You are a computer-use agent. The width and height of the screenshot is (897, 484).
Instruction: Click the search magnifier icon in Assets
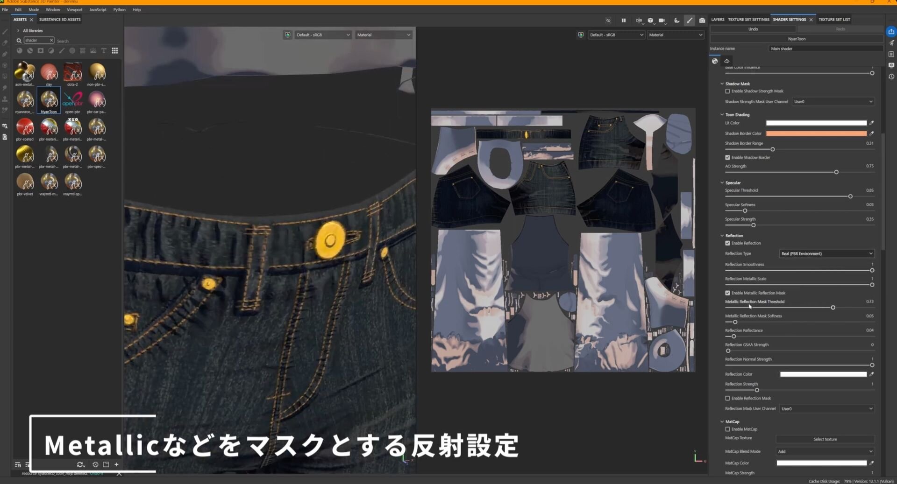pyautogui.click(x=19, y=41)
